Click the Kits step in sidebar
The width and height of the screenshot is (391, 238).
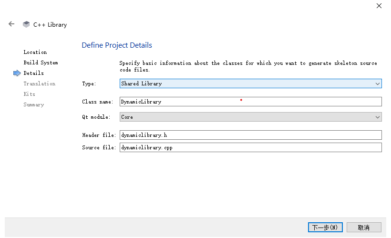coord(29,94)
